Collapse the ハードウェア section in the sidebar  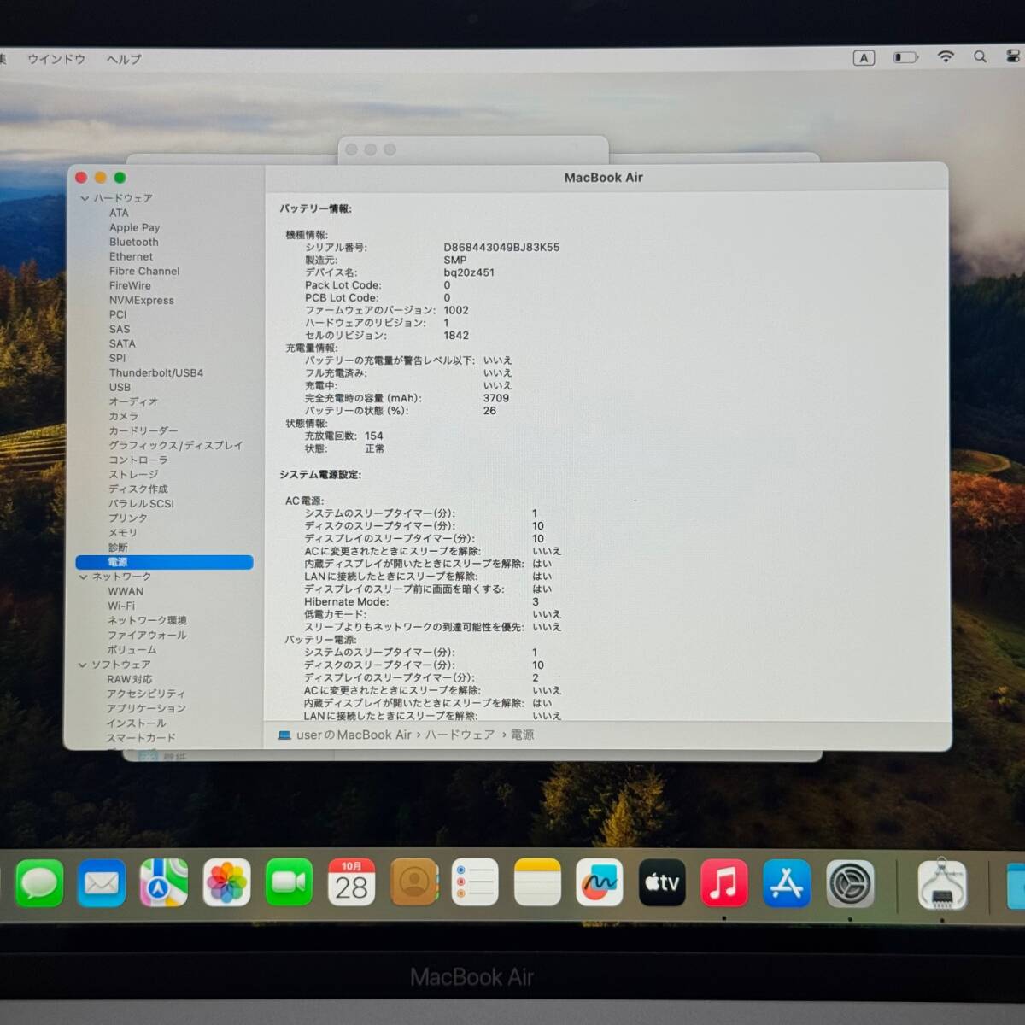(85, 197)
